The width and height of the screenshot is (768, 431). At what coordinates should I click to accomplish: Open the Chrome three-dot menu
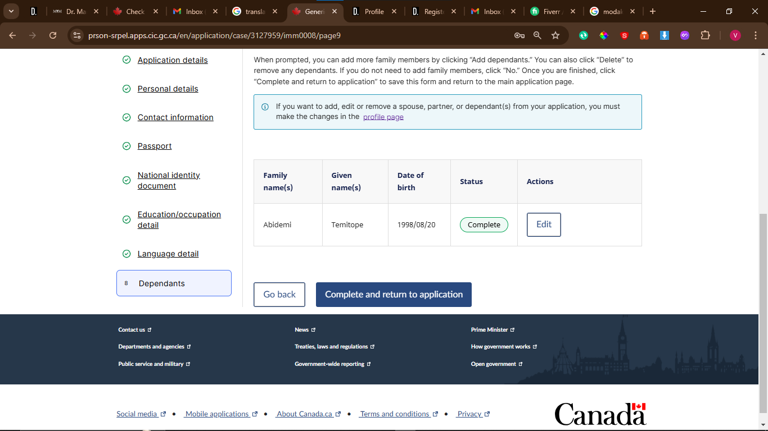pos(755,35)
